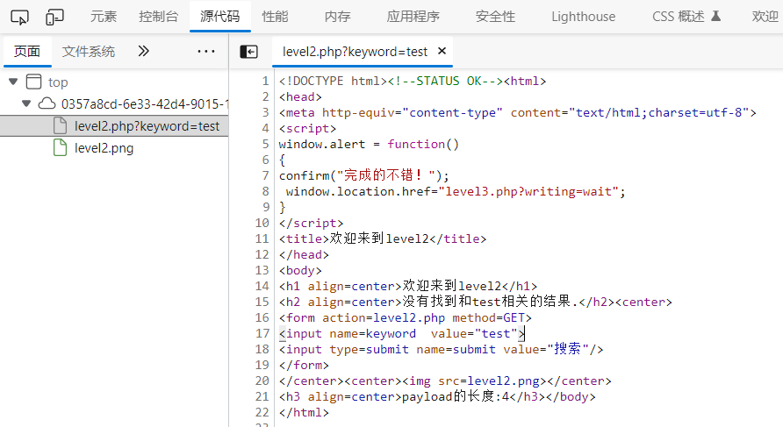
Task: Select the 页面 (Page) navigator tab
Action: (x=27, y=51)
